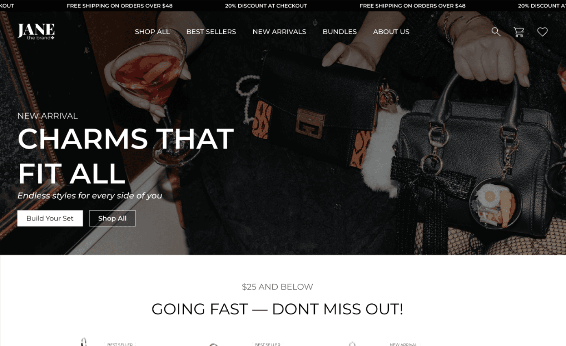The image size is (566, 346).
Task: Click the $25 AND BELOW section label
Action: [x=277, y=287]
